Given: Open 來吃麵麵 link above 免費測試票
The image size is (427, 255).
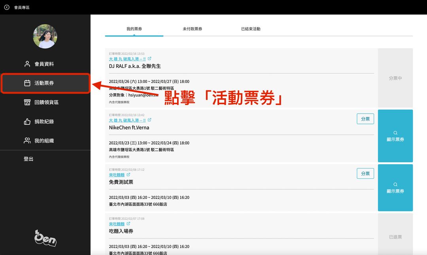Looking at the screenshot, I should [117, 174].
